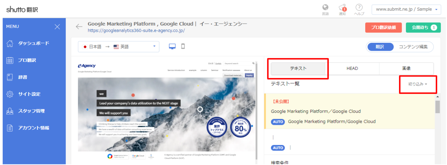447x165 pixels.
Task: Switch to the テキスト tab
Action: click(298, 69)
